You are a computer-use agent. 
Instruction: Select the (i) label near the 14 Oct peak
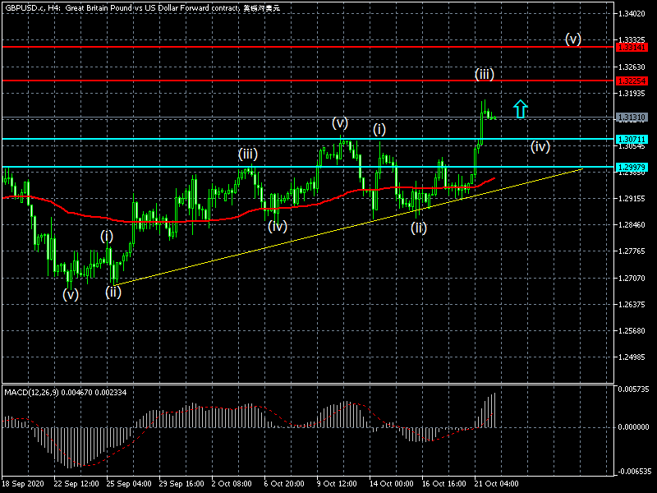[x=379, y=129]
